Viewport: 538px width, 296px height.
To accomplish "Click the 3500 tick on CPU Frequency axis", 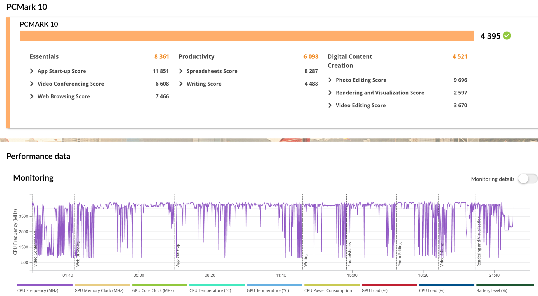I will coord(24,216).
